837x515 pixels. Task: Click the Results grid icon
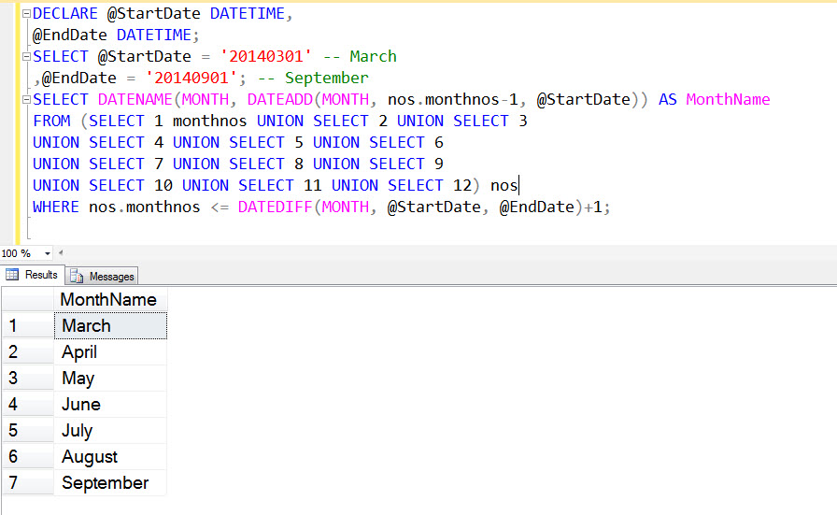click(13, 275)
